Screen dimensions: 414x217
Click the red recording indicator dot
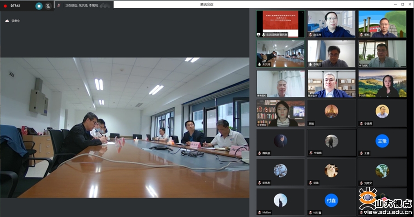(6, 6)
